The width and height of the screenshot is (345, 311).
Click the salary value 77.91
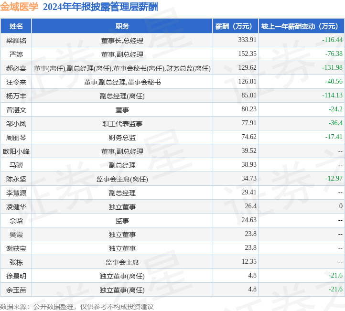[x=249, y=123]
